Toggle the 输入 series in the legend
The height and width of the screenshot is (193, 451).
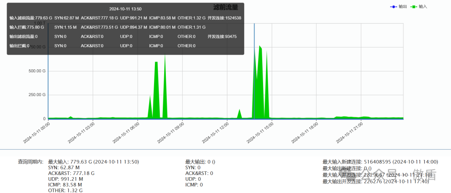point(418,7)
